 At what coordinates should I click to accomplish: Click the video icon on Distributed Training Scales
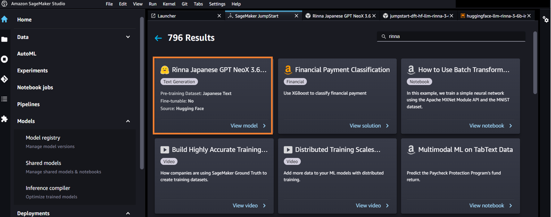[288, 150]
